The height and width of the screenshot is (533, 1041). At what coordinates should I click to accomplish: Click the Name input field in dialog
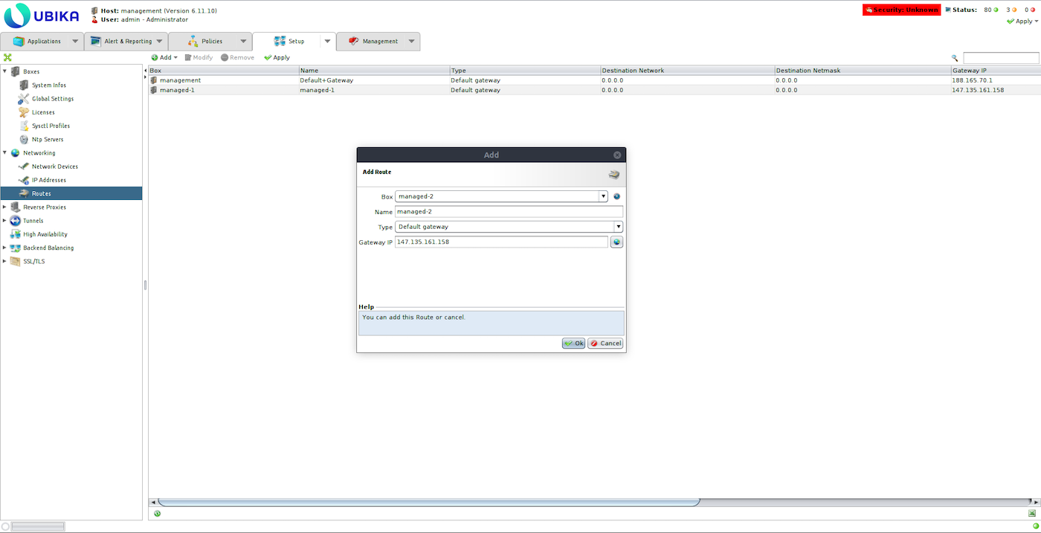pyautogui.click(x=509, y=212)
